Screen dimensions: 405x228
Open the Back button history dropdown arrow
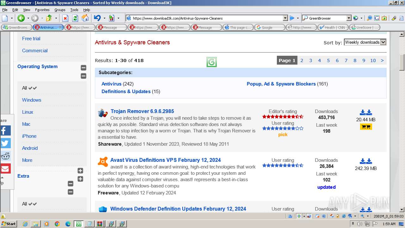click(x=28, y=18)
